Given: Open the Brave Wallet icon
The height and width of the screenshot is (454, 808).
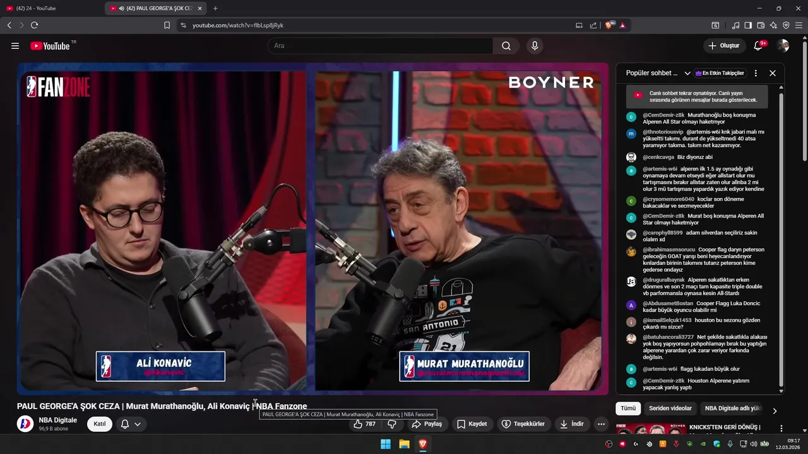Looking at the screenshot, I should (761, 25).
